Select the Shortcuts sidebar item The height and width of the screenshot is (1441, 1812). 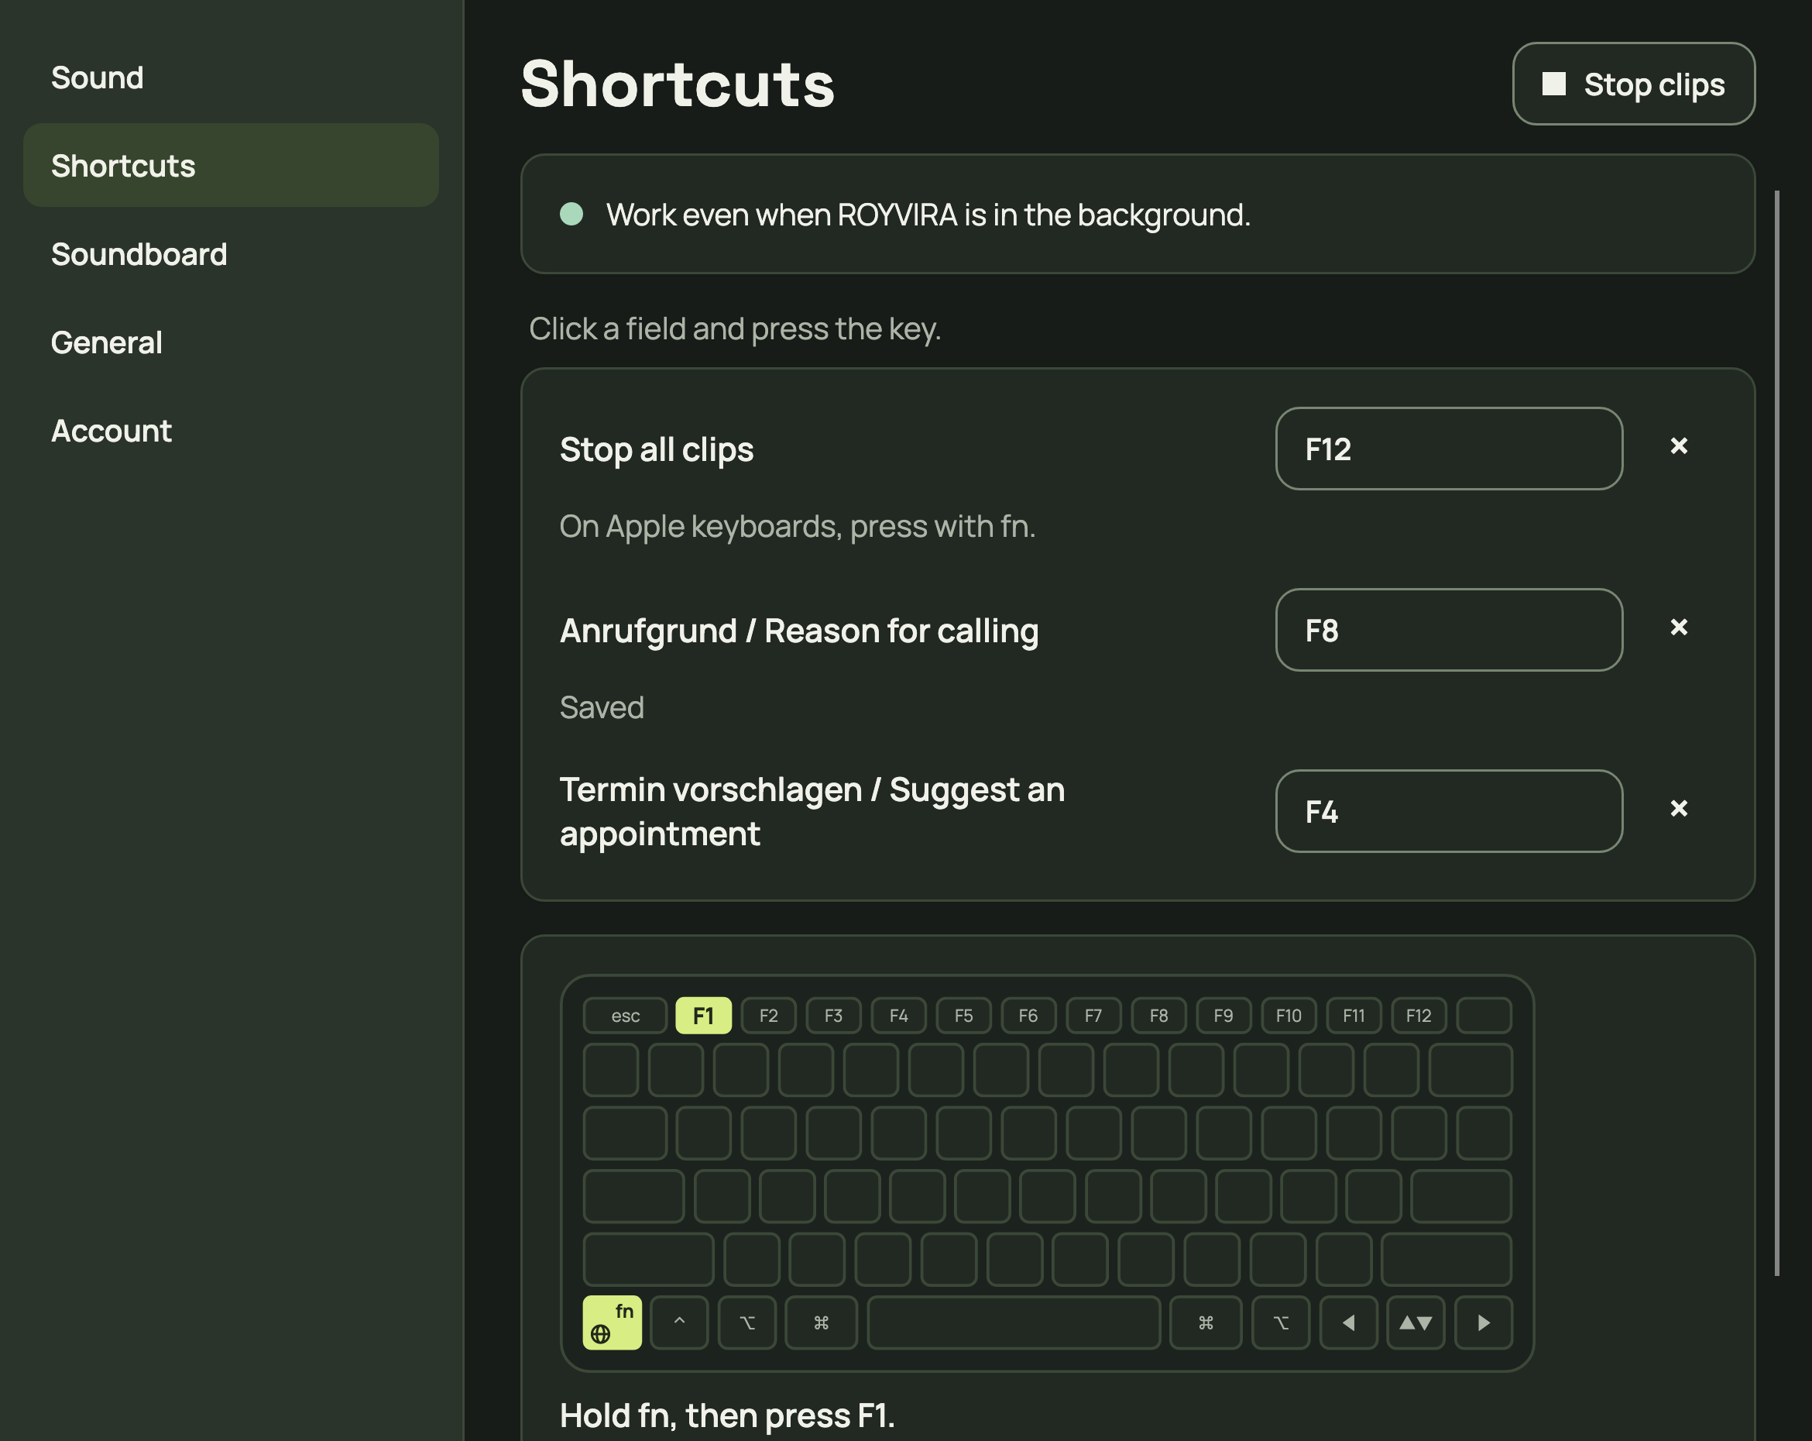(231, 166)
